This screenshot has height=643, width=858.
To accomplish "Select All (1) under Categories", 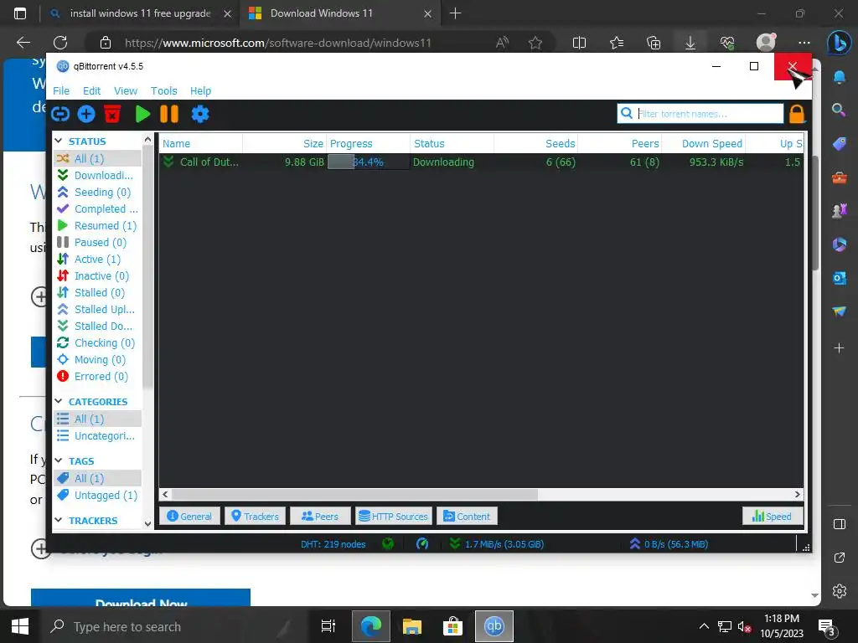I will tap(97, 419).
